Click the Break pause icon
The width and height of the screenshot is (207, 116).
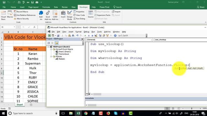(89, 35)
